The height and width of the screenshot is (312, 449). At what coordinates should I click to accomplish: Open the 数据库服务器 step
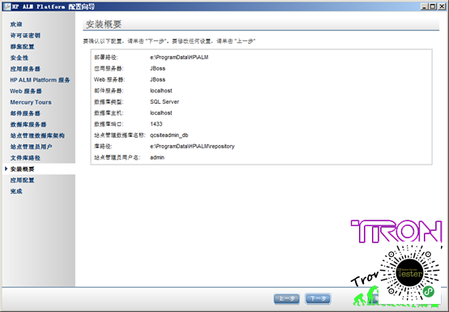28,125
